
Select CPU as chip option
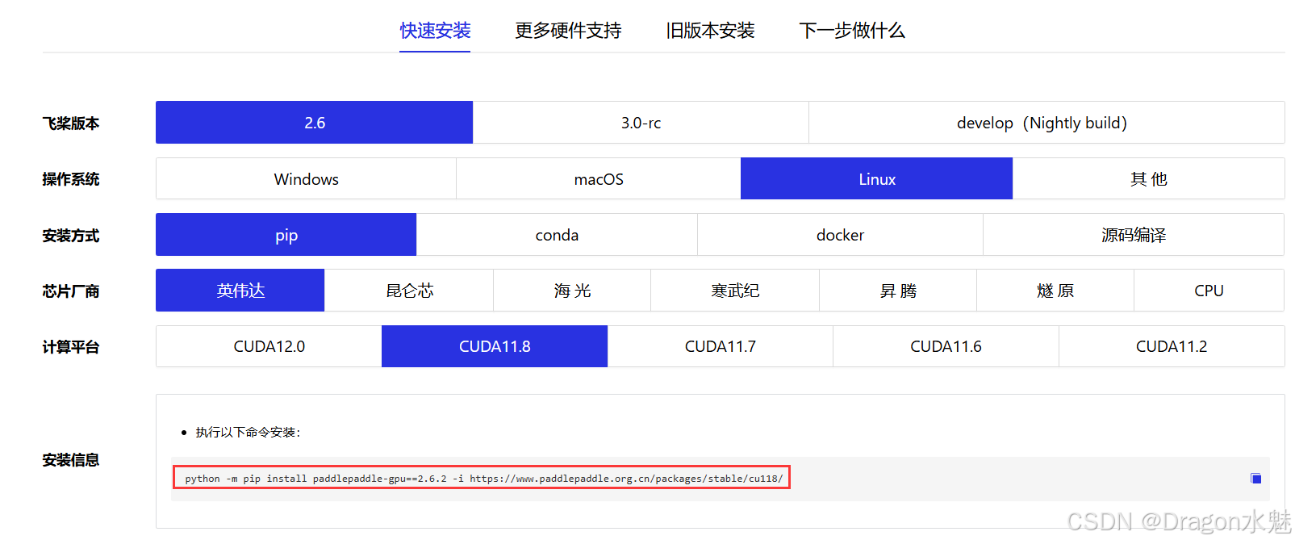coord(1209,291)
